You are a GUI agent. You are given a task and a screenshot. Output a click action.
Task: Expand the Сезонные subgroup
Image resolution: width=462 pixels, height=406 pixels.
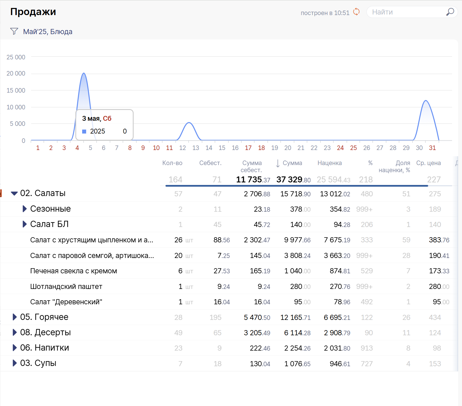[x=24, y=209]
